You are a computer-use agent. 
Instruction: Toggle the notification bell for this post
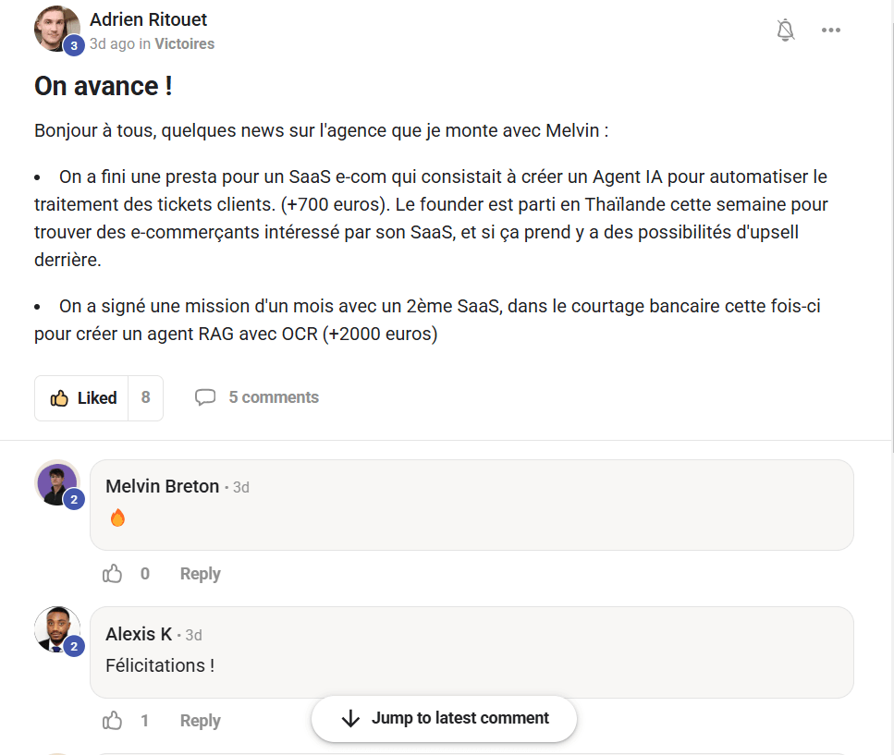coord(786,30)
